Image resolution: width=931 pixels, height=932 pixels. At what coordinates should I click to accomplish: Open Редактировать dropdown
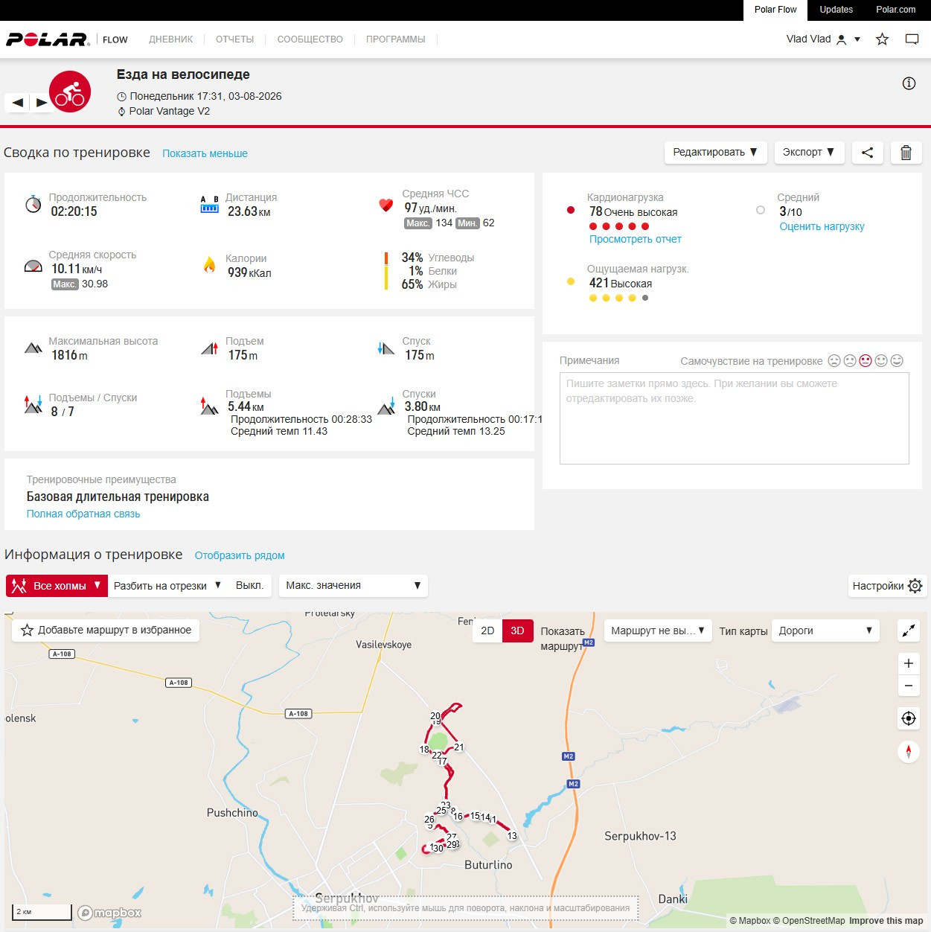[x=715, y=152]
